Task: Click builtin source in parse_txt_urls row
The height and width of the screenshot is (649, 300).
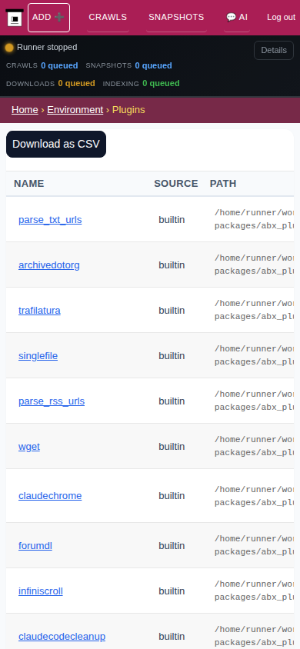Action: pyautogui.click(x=172, y=220)
